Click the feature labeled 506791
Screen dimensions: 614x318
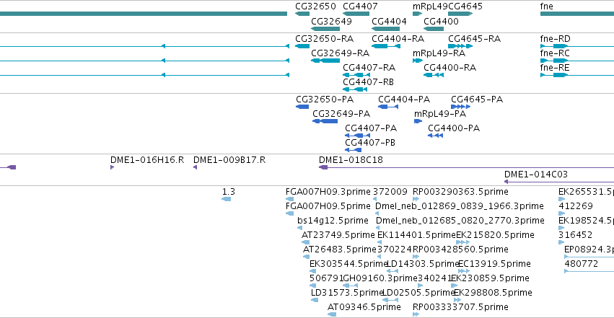click(312, 286)
